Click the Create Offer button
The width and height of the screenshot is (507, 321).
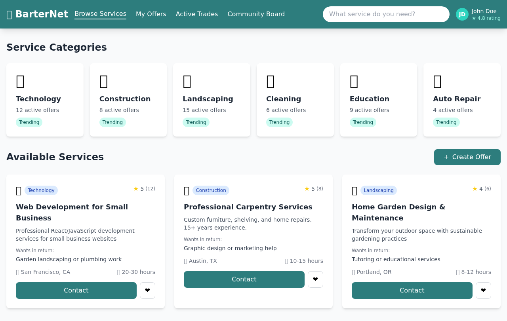click(467, 157)
